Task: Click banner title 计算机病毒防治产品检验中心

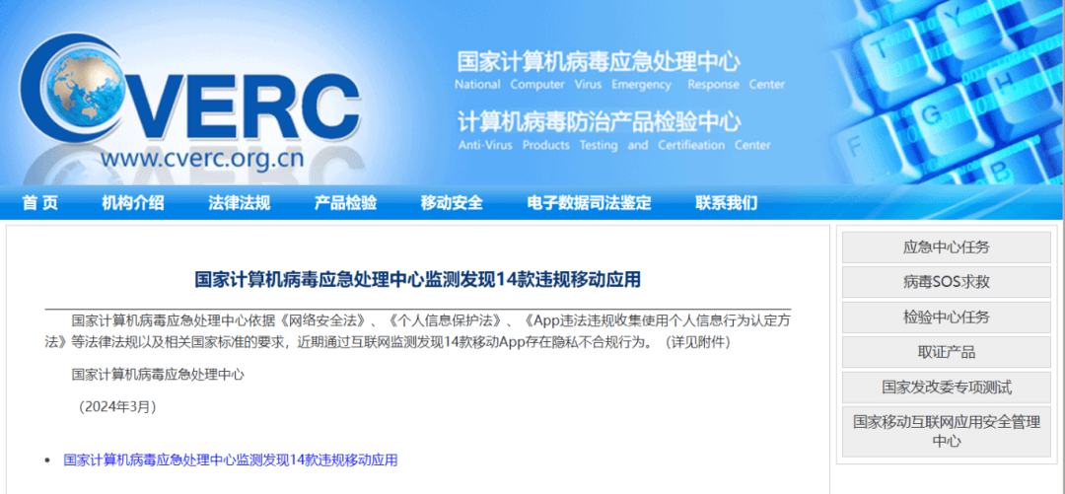Action: (600, 123)
